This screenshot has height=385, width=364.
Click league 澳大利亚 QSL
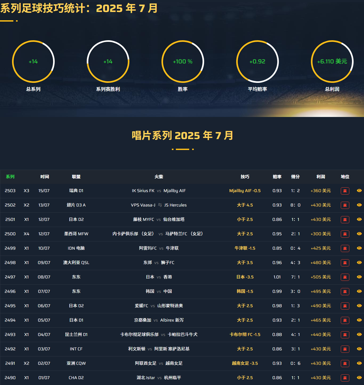pos(76,263)
